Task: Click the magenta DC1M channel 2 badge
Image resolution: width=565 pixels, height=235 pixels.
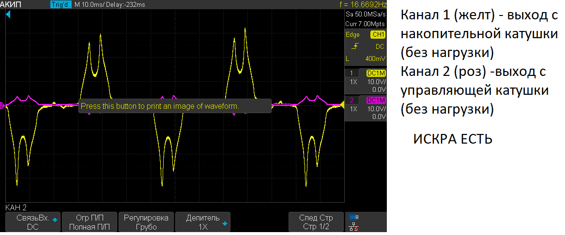Action: (x=376, y=100)
